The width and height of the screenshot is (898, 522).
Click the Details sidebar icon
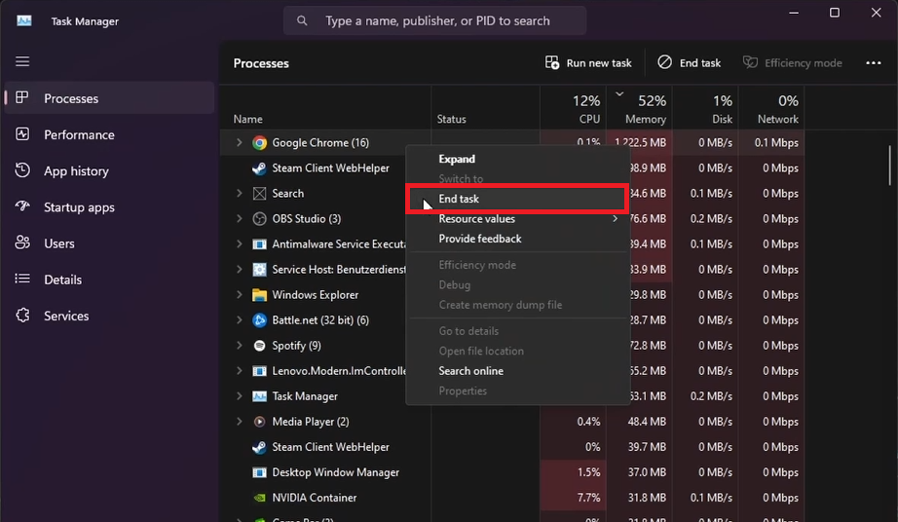(22, 279)
